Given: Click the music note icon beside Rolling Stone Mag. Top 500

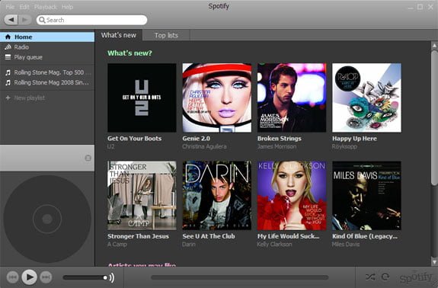Looking at the screenshot, I should tap(8, 72).
